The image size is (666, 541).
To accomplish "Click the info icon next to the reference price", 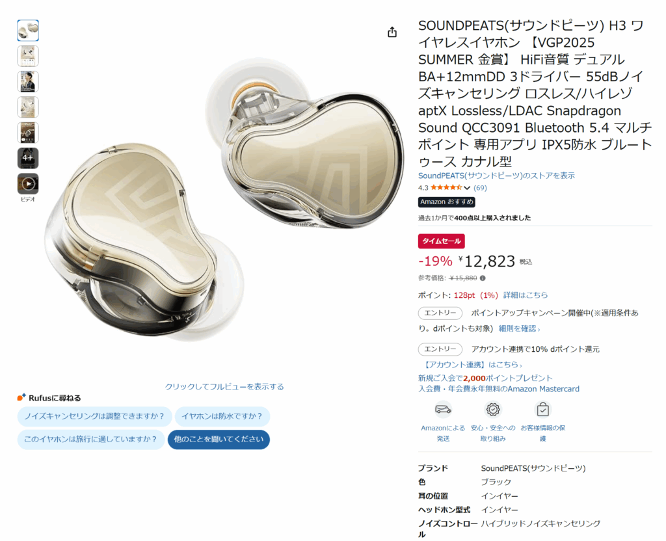I will coord(483,278).
